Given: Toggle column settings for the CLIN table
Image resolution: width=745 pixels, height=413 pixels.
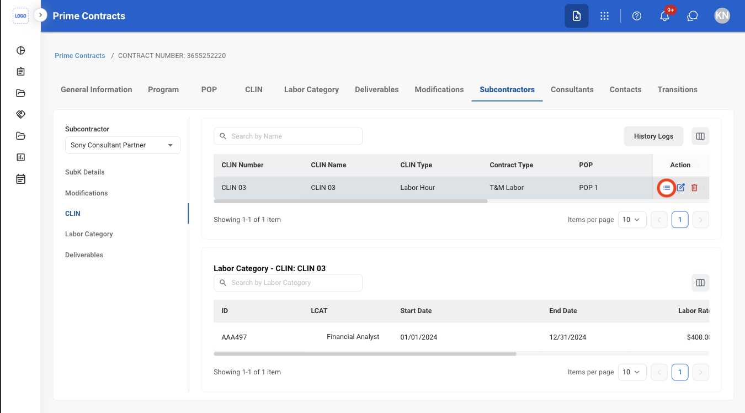Looking at the screenshot, I should coord(700,136).
